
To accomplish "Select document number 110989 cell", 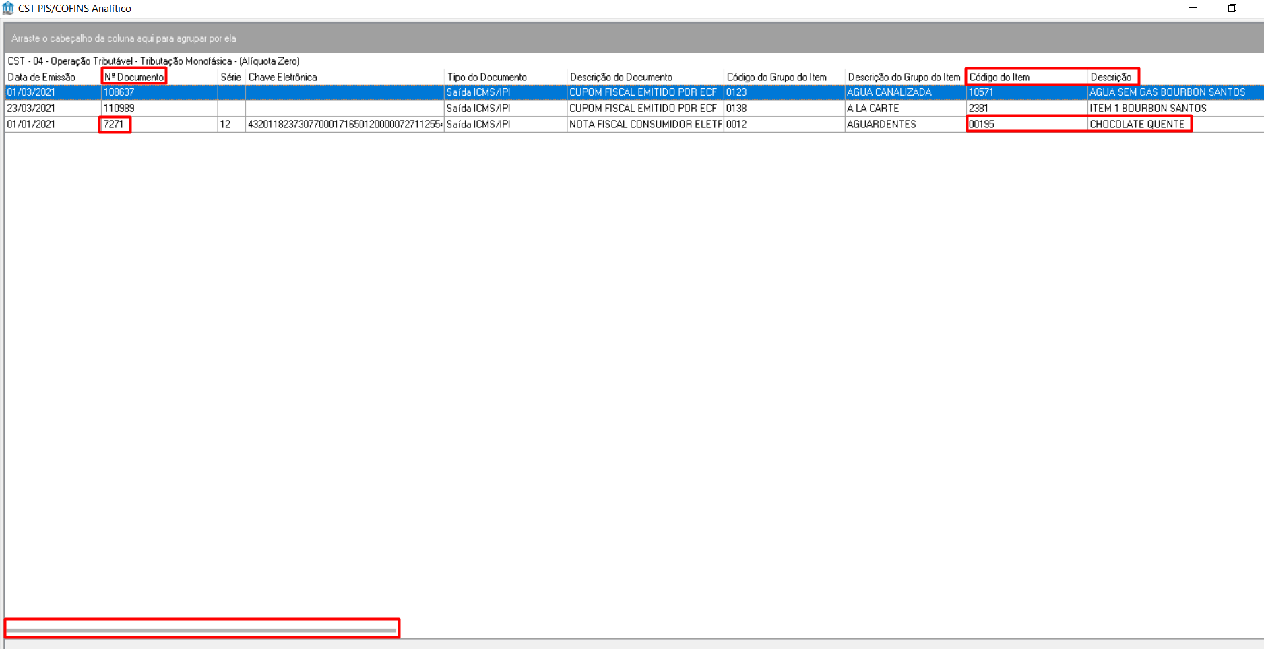I will 160,108.
